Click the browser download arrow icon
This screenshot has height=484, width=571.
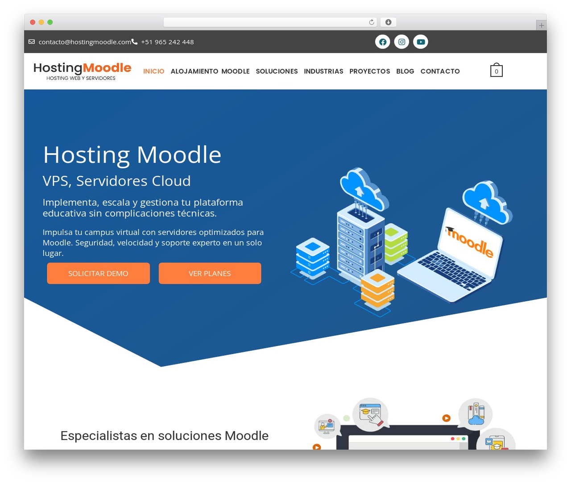pos(388,22)
